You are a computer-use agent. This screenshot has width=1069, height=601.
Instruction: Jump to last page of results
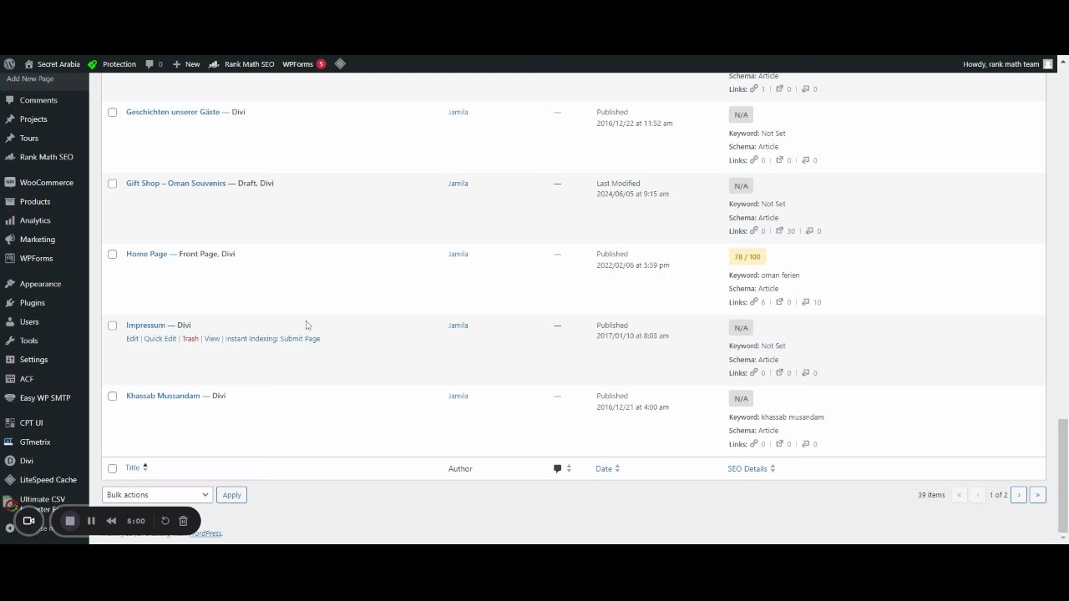(x=1037, y=495)
